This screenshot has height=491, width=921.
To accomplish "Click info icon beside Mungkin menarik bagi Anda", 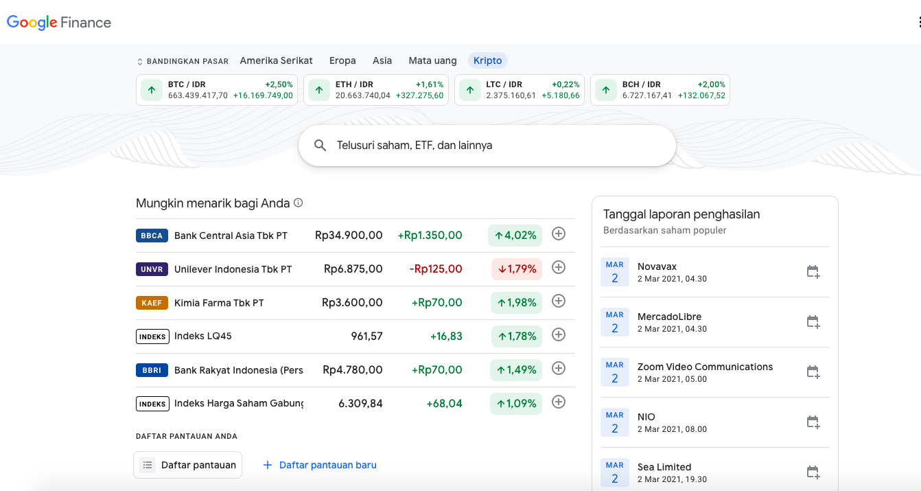I will (298, 203).
